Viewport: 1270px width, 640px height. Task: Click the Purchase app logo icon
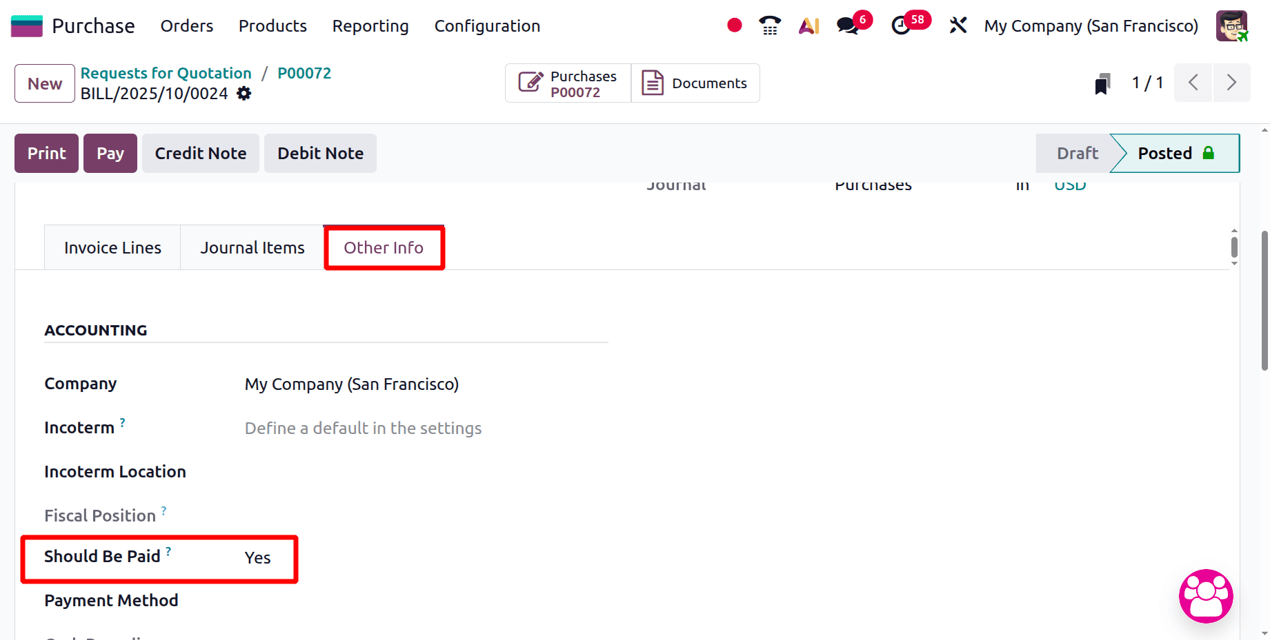pyautogui.click(x=26, y=25)
